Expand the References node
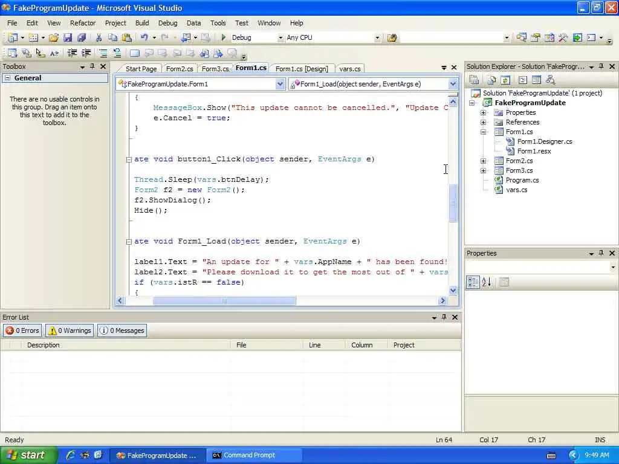This screenshot has height=464, width=619. 483,122
